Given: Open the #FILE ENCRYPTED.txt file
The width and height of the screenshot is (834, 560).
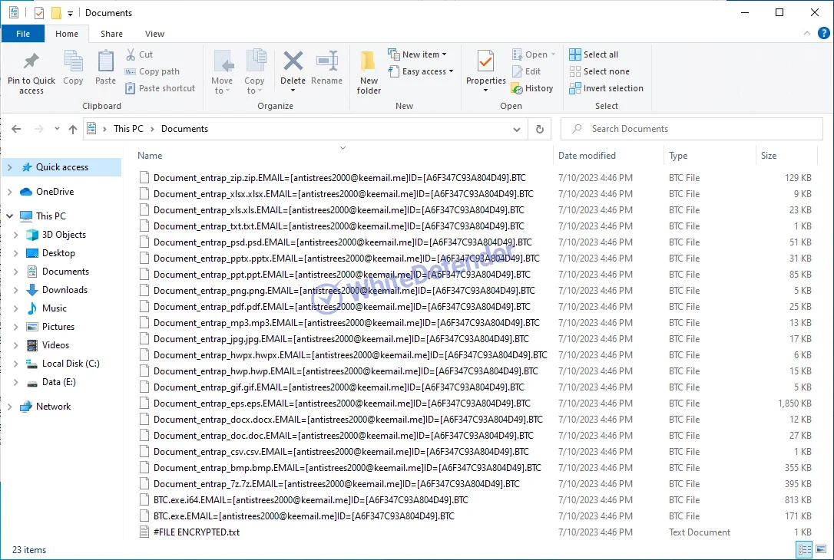Looking at the screenshot, I should coord(196,532).
